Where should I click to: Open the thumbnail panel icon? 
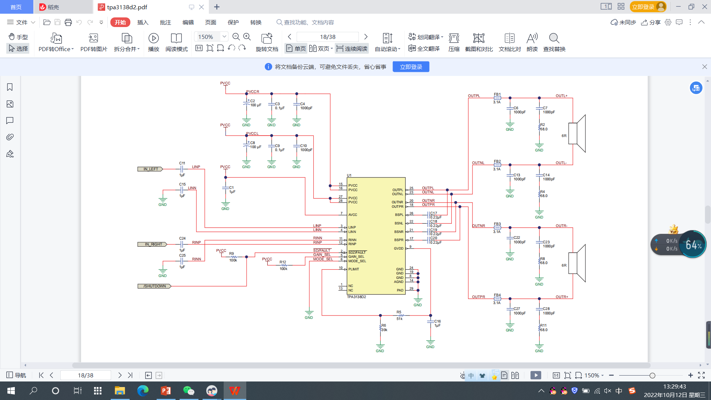point(10,104)
